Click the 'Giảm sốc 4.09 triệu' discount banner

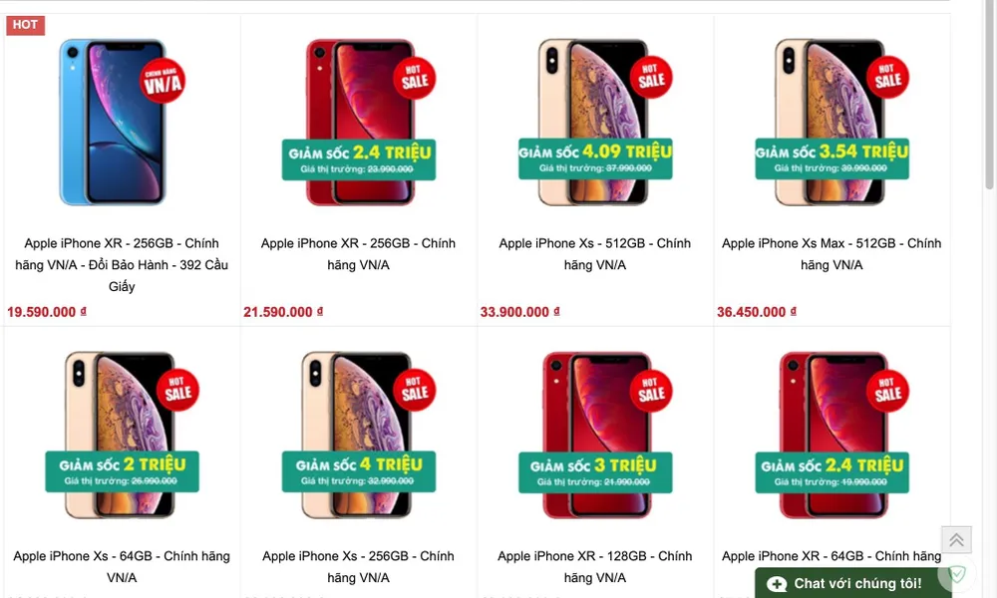[595, 158]
